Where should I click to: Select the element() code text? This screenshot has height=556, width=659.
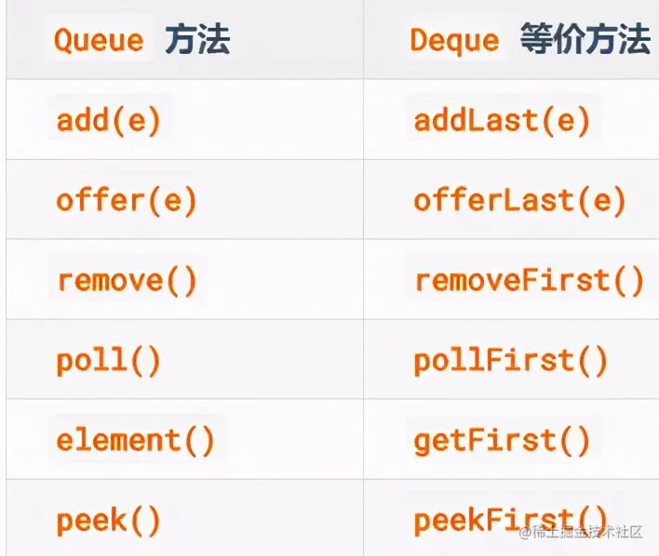point(135,440)
